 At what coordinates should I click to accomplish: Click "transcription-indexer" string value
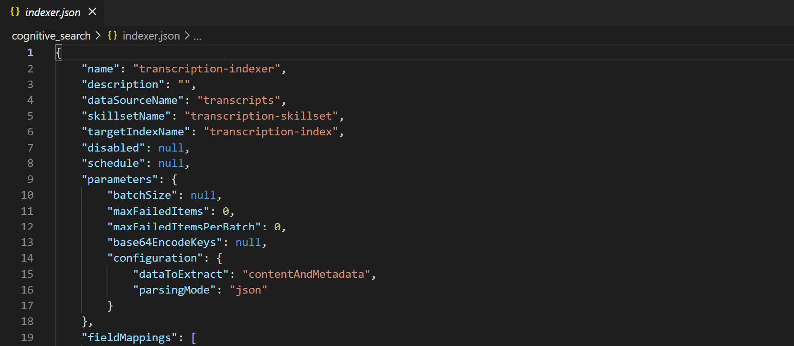point(206,69)
